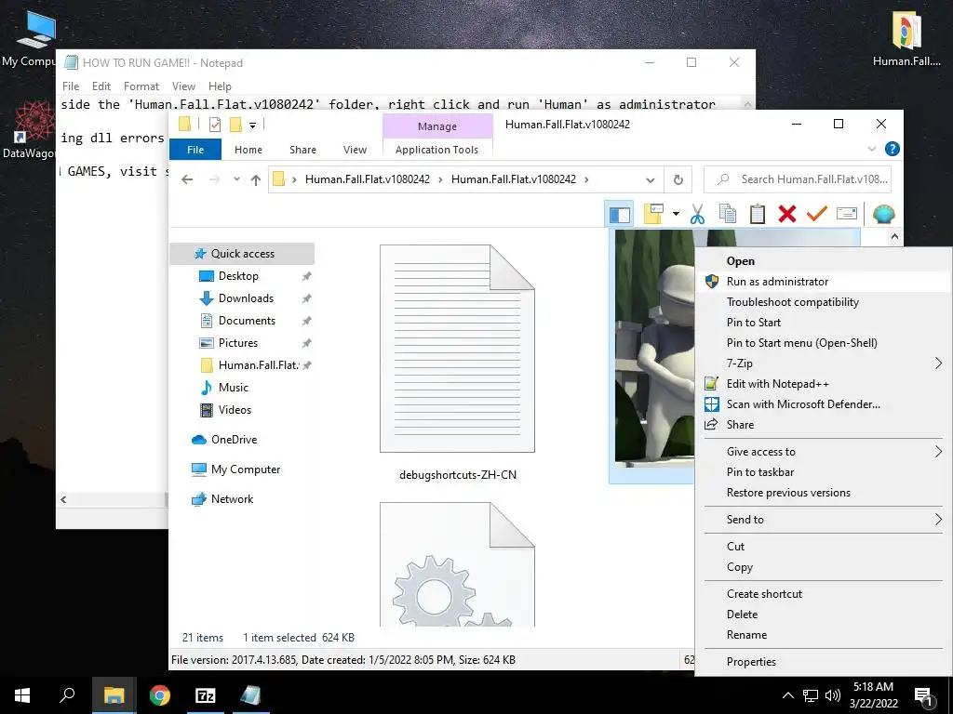Choose Properties in the context menu

pos(751,662)
